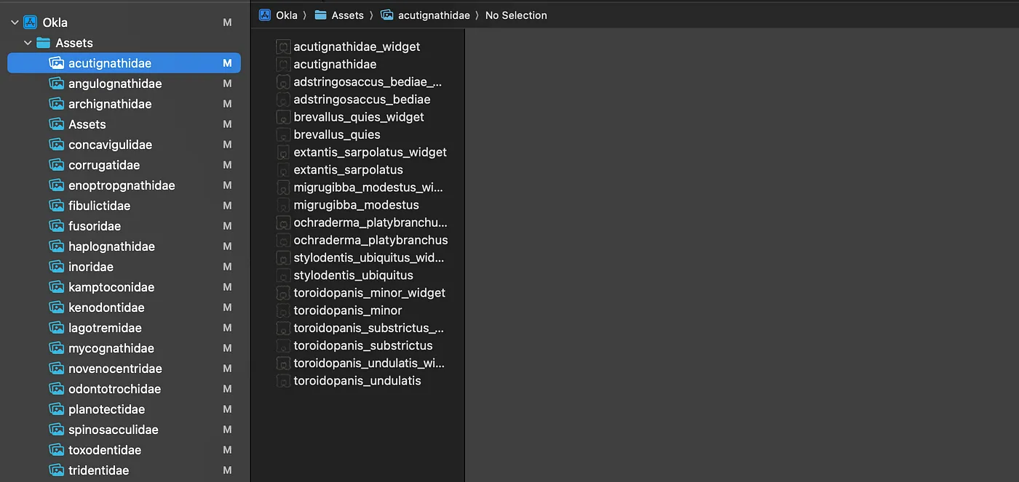Click the Okla icon in the breadcrumb bar
This screenshot has height=482, width=1019.
click(x=265, y=15)
